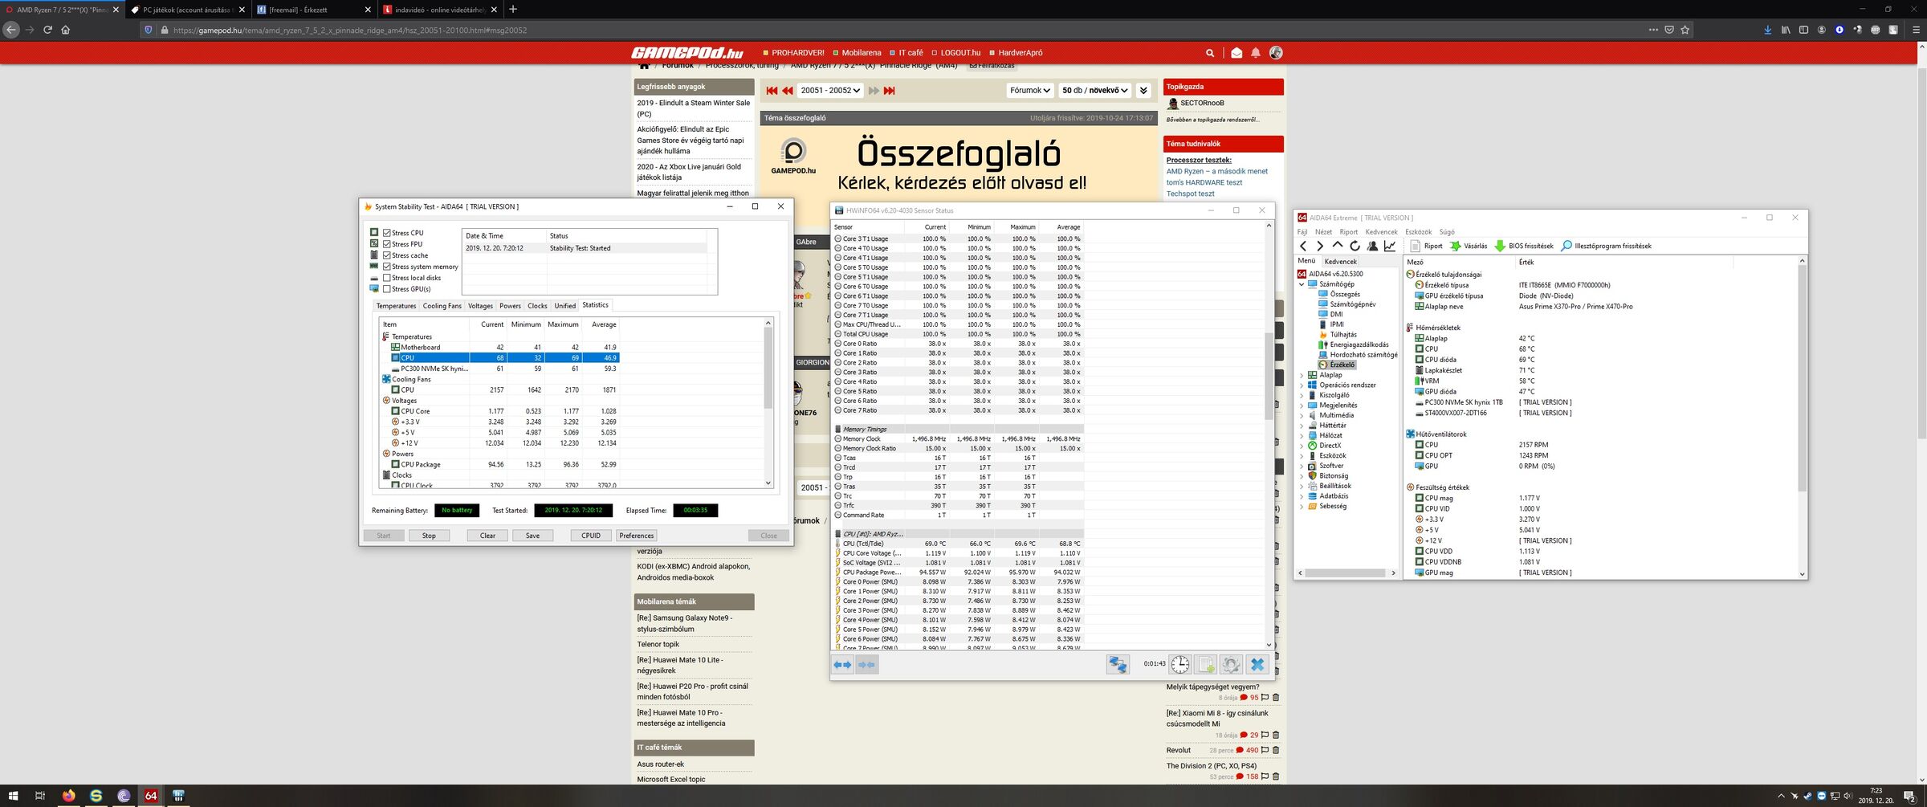Click Preferences button in Stability Test
The width and height of the screenshot is (1927, 807).
click(x=637, y=536)
